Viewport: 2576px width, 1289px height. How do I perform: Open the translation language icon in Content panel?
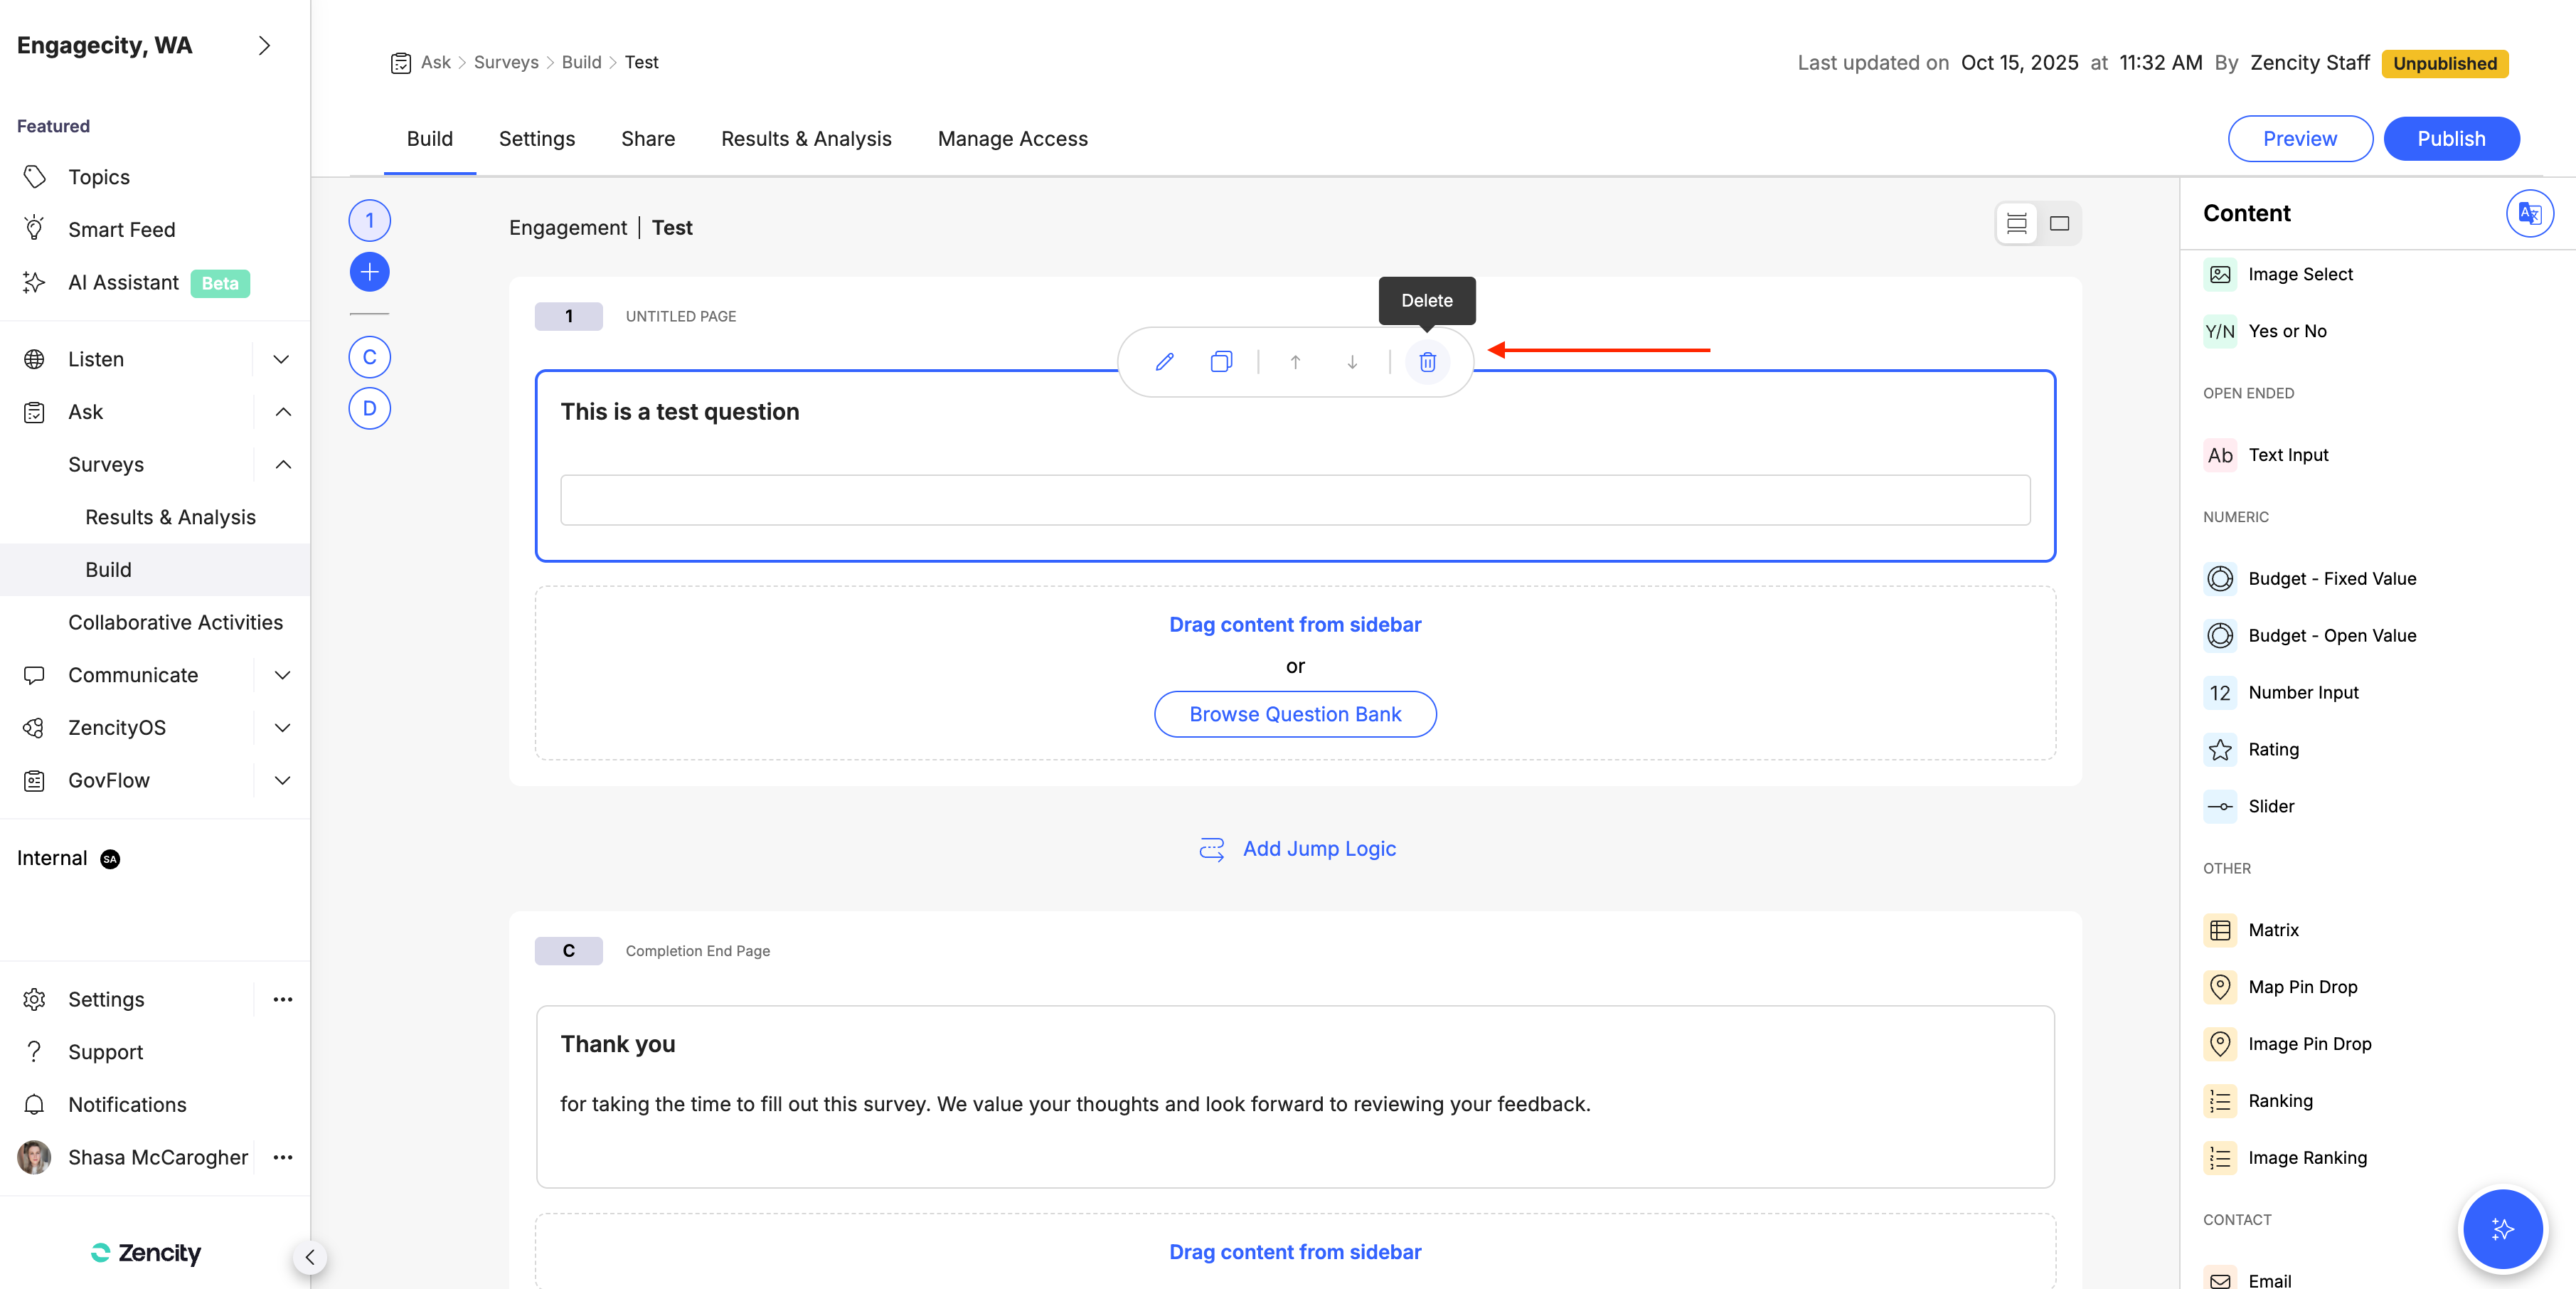tap(2529, 213)
